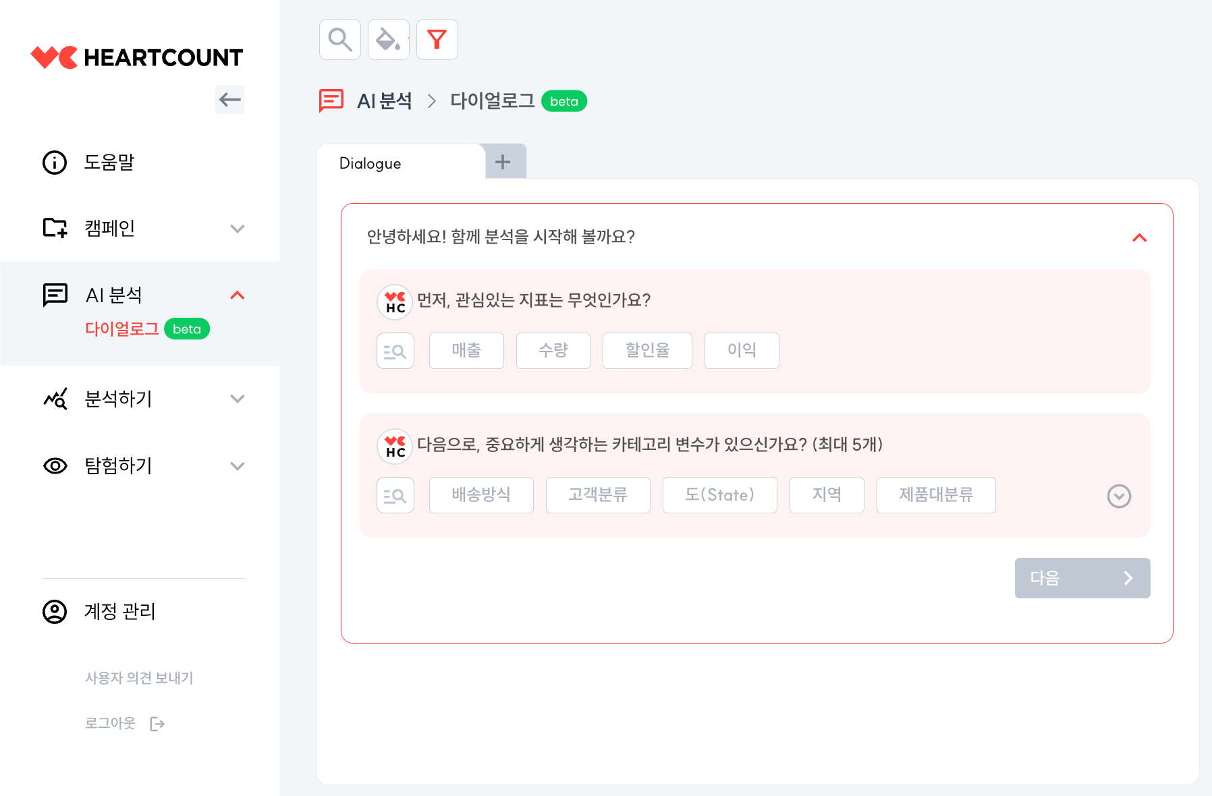The image size is (1212, 796).
Task: Select the 할인율 metric chip
Action: 647,351
